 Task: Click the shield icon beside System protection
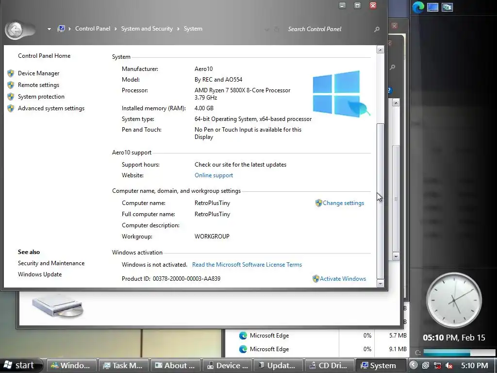point(11,97)
